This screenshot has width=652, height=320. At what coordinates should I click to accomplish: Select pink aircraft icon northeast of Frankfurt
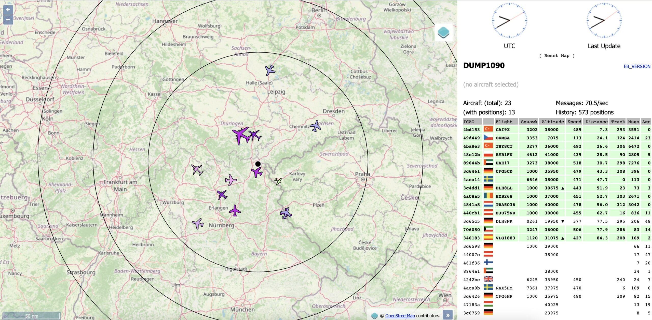[x=197, y=170]
